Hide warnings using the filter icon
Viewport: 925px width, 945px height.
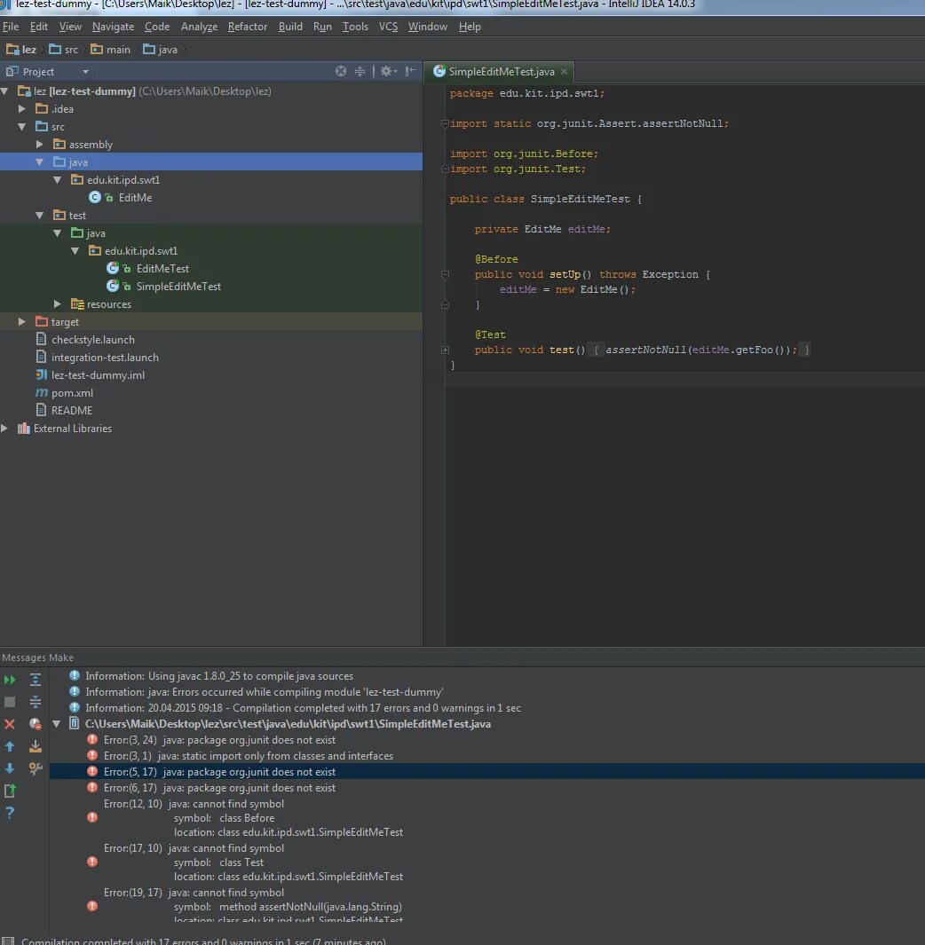(35, 724)
